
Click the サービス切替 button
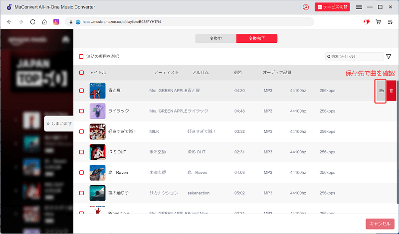point(332,7)
